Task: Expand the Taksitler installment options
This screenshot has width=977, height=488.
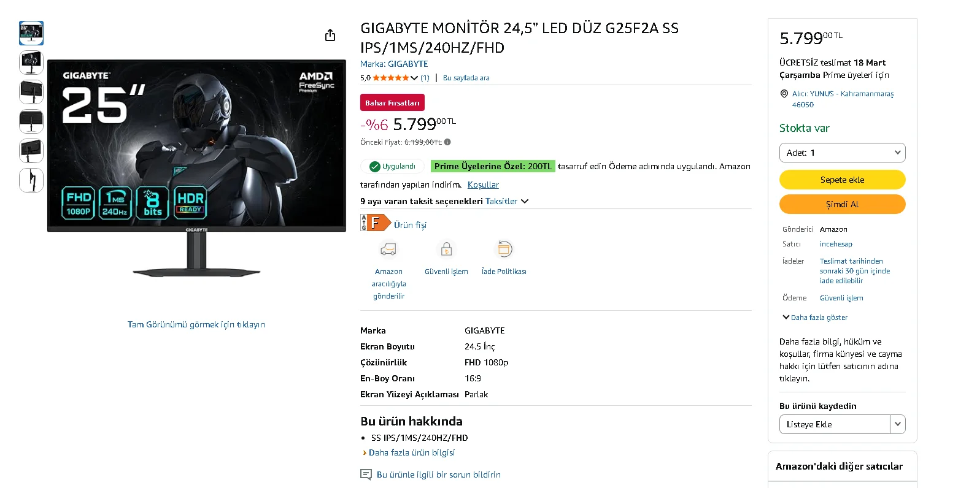Action: pyautogui.click(x=506, y=201)
